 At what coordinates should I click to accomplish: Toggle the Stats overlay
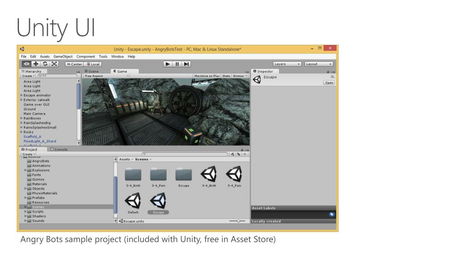226,76
